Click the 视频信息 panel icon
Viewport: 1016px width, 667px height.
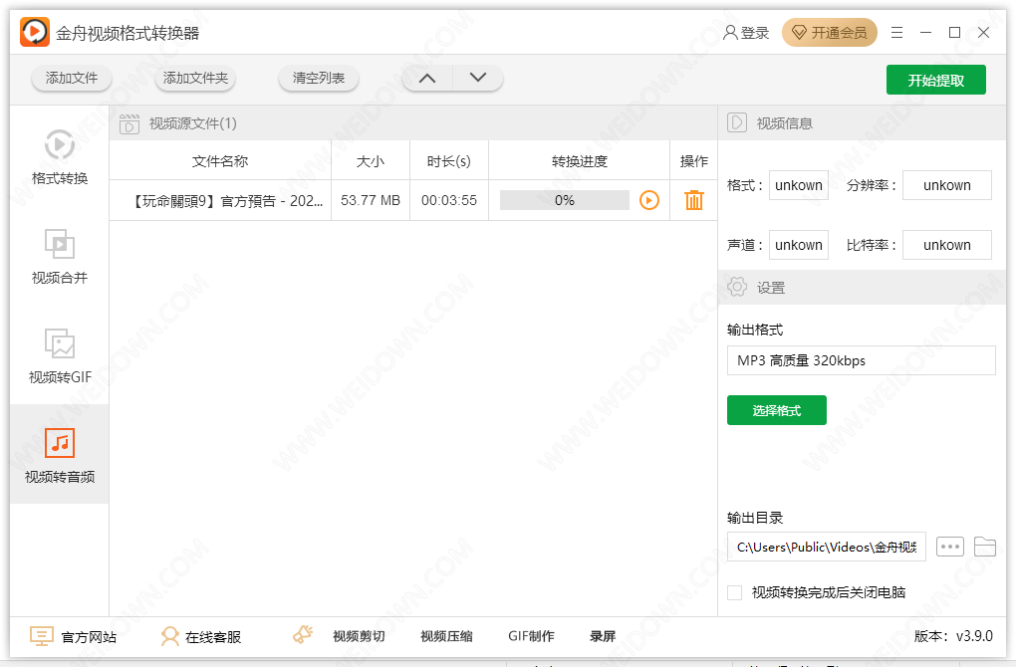[x=737, y=123]
